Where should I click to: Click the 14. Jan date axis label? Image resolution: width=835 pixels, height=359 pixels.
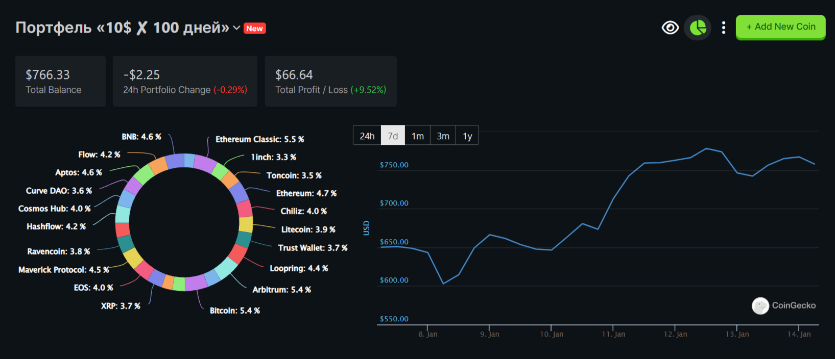[x=799, y=334]
